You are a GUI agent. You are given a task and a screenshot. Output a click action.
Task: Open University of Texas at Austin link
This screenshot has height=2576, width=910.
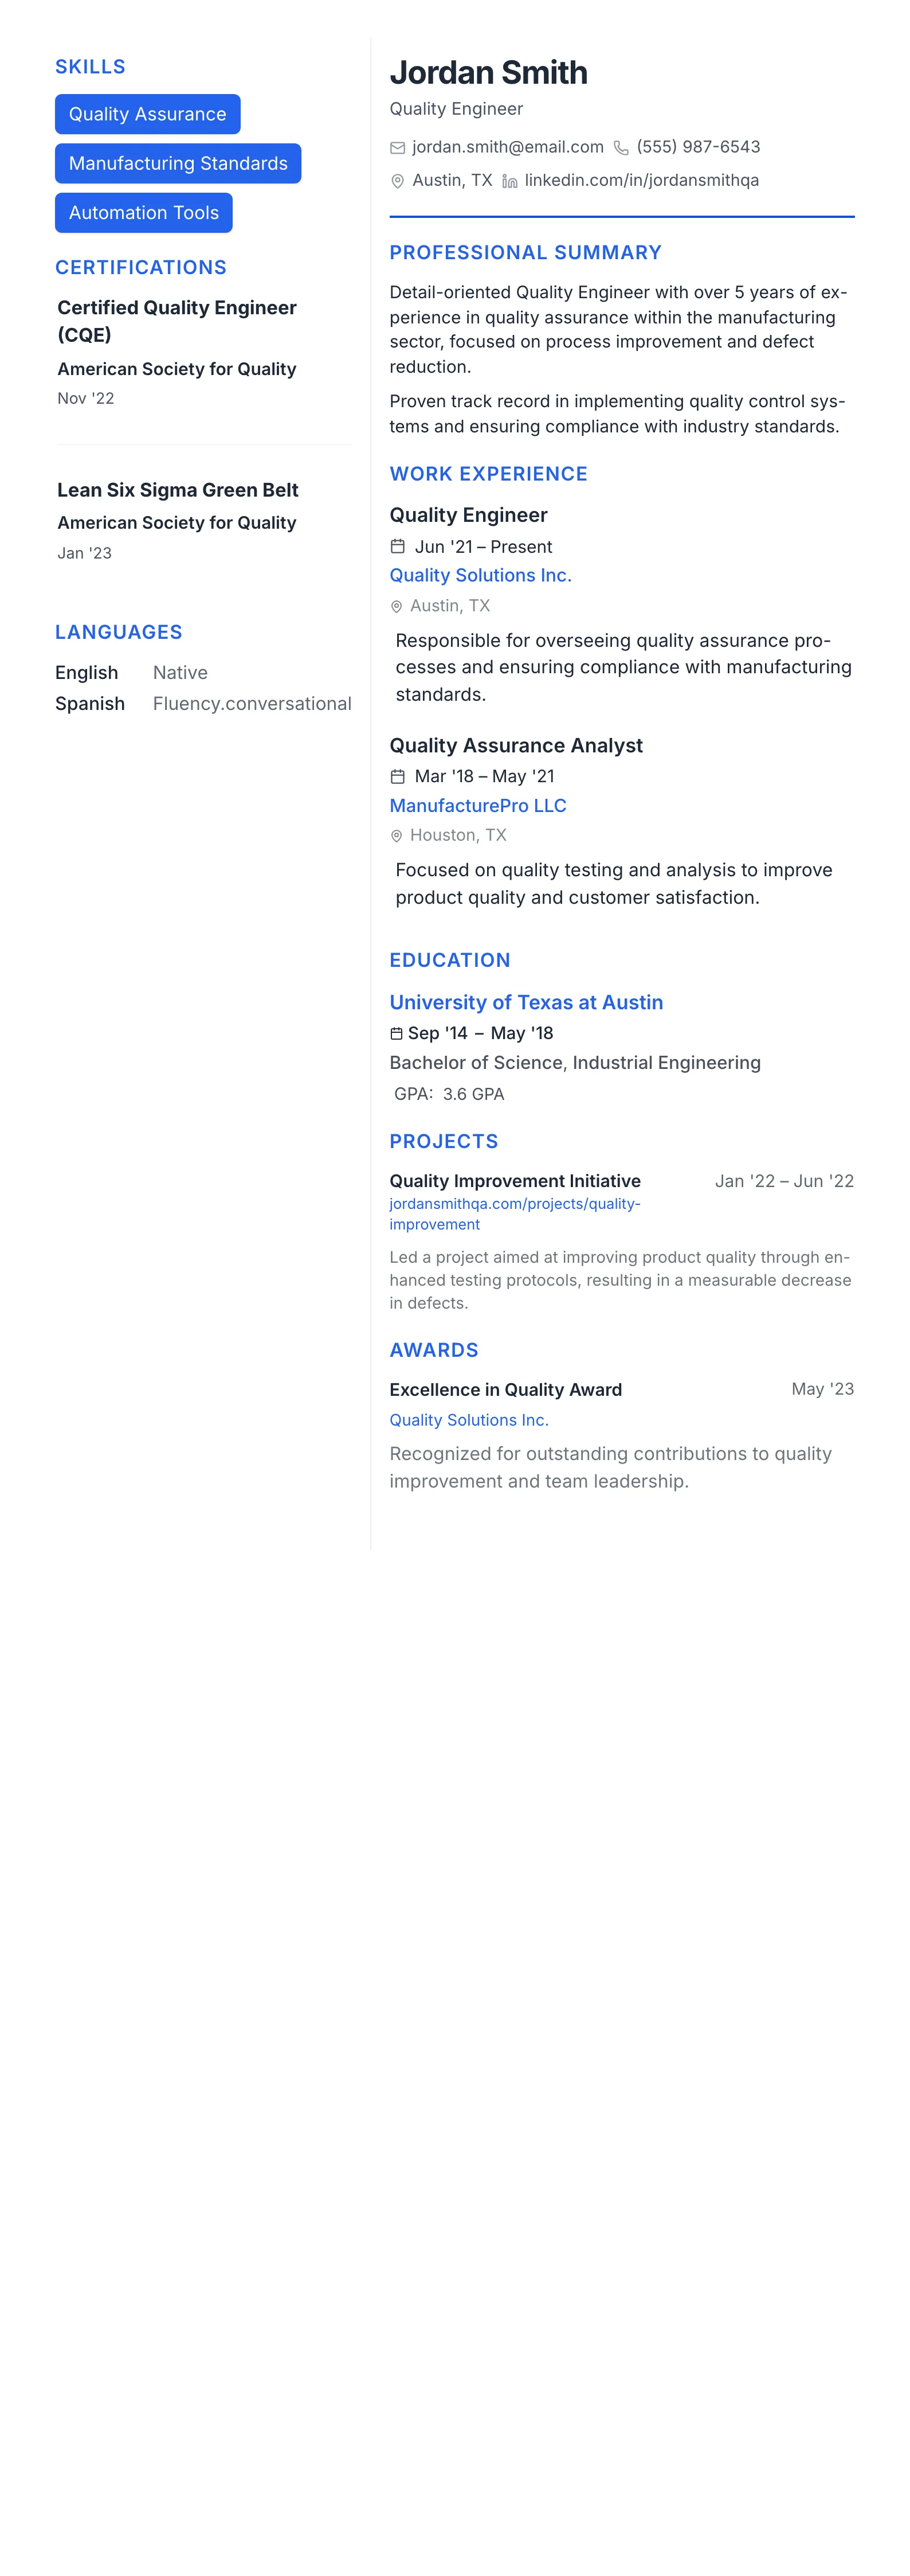click(x=527, y=1003)
